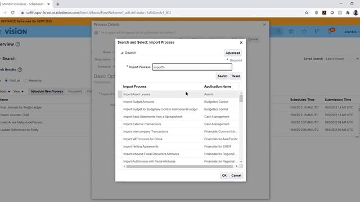Select Import VAT Invoices for China
The height and width of the screenshot is (202, 360).
pyautogui.click(x=178, y=139)
